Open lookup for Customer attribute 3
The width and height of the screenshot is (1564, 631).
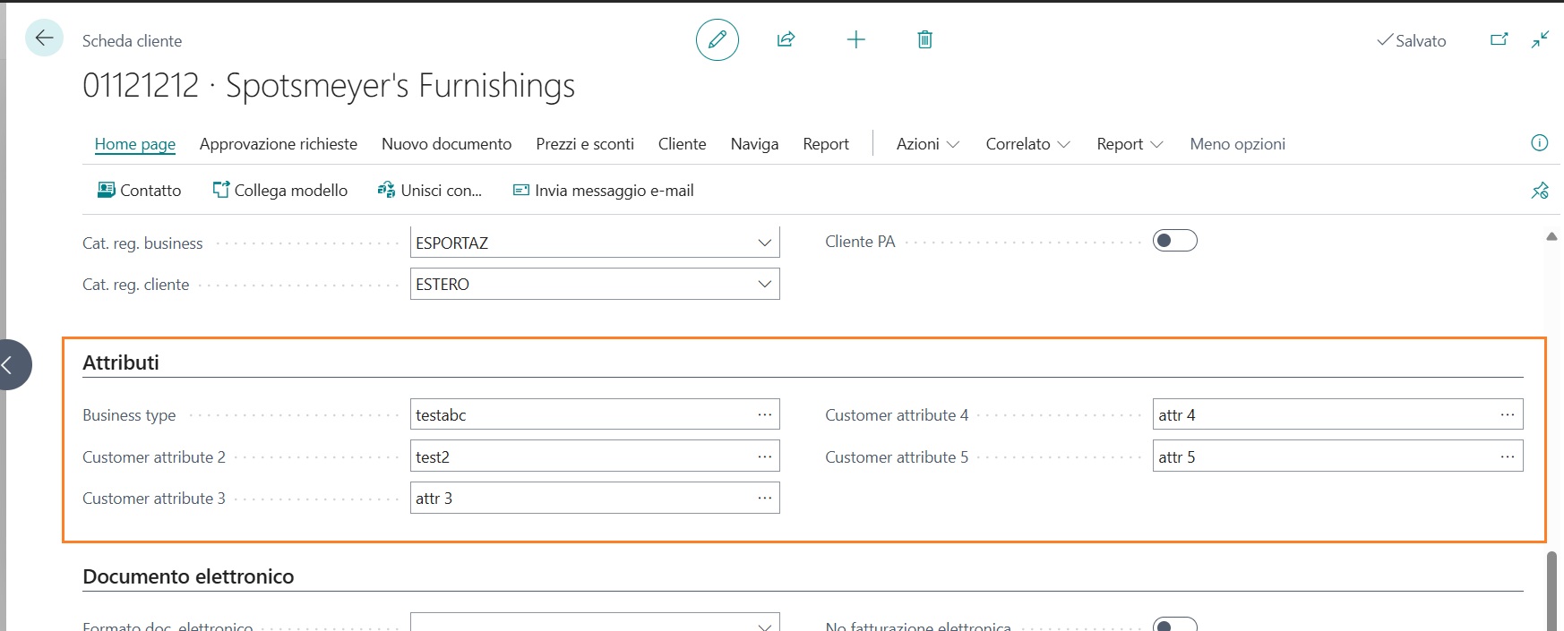point(764,498)
